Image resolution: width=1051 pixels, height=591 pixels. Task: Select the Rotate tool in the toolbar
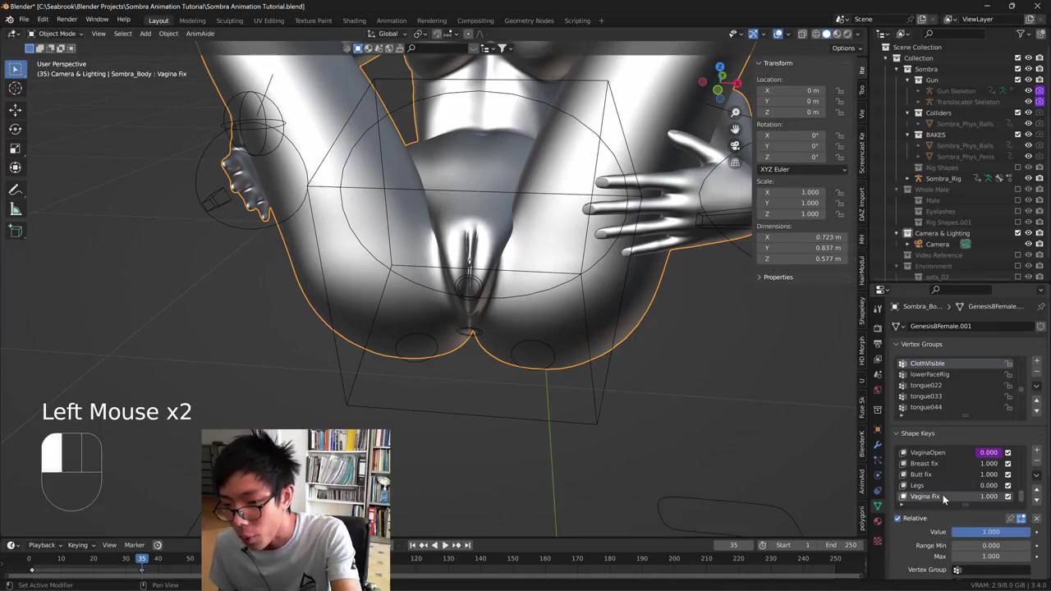[x=15, y=129]
